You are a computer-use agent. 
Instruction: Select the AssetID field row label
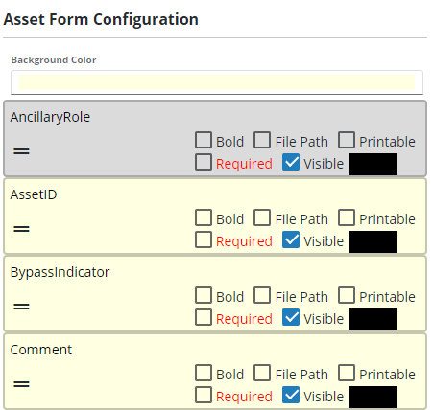pos(34,194)
